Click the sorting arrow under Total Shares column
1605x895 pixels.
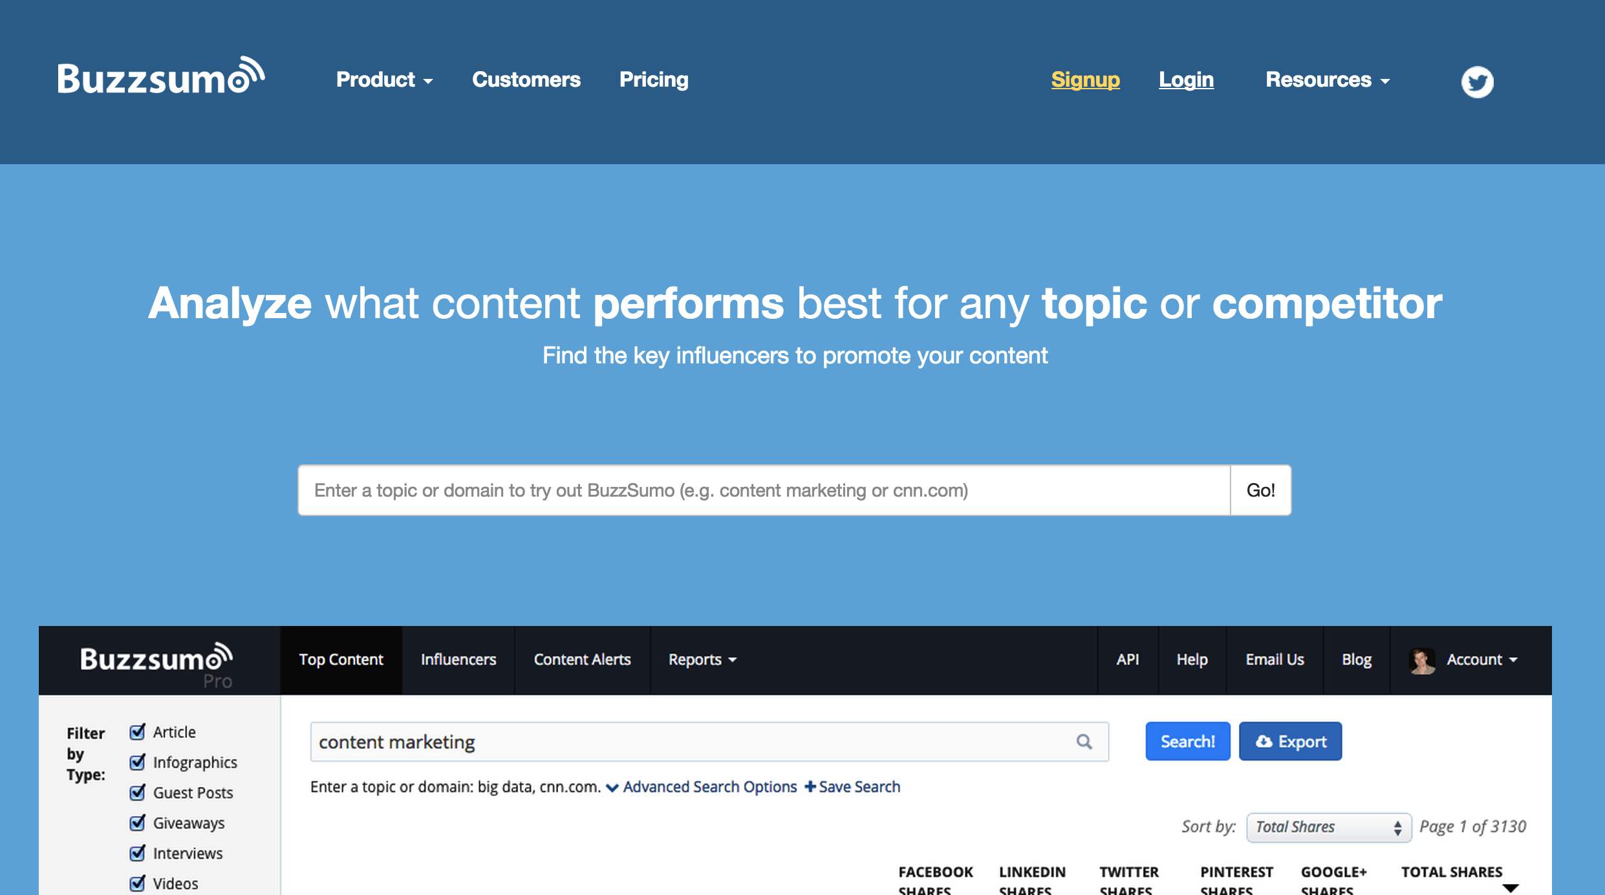[x=1509, y=887]
